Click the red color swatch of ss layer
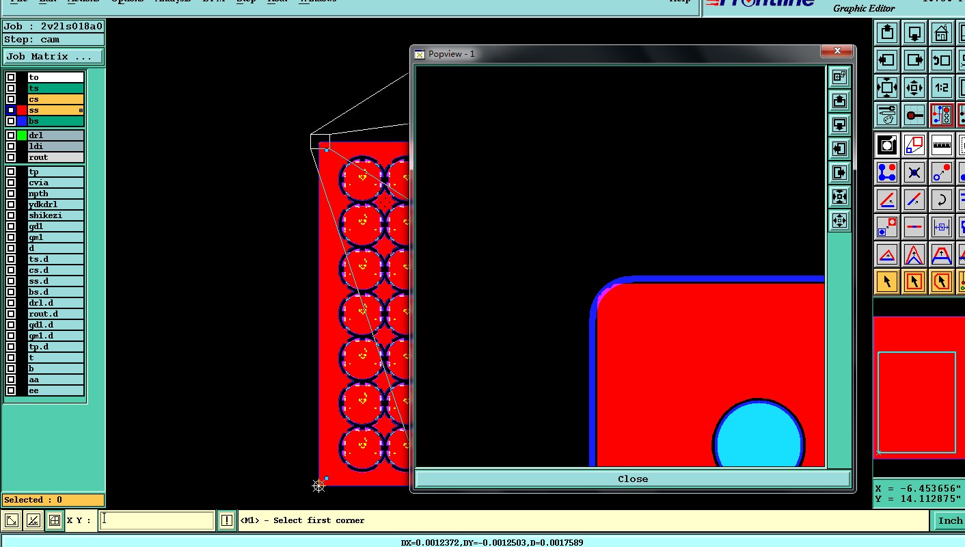Image resolution: width=965 pixels, height=547 pixels. click(22, 110)
